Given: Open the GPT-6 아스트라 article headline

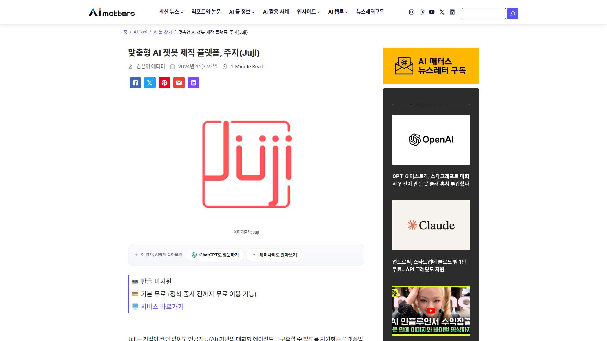Looking at the screenshot, I should click(431, 180).
